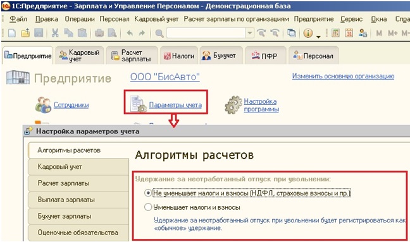The height and width of the screenshot is (242, 410).
Task: Click the Print preview icon
Action: (112, 33)
